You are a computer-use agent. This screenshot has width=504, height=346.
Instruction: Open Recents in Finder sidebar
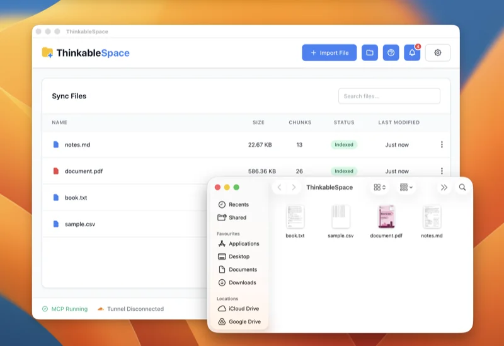(234, 205)
